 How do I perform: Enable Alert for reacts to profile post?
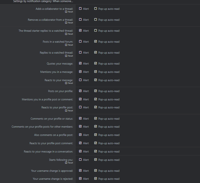[80, 107]
